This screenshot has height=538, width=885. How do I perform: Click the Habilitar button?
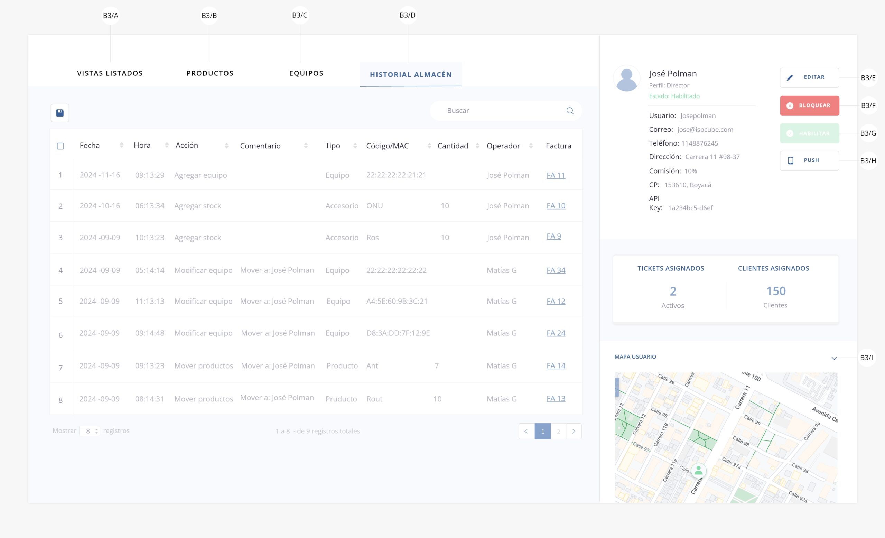click(x=809, y=133)
